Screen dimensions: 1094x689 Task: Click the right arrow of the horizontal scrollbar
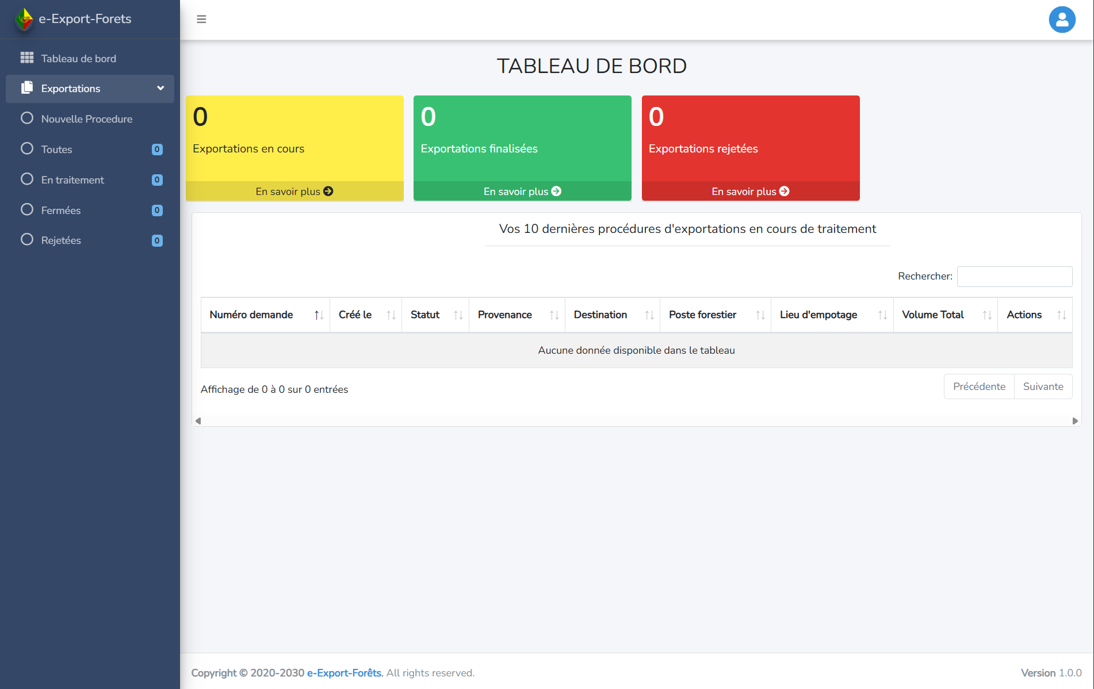[1075, 420]
